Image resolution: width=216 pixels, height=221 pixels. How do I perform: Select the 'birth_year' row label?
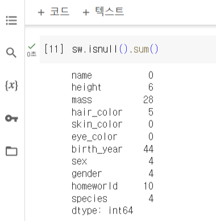coord(97,149)
